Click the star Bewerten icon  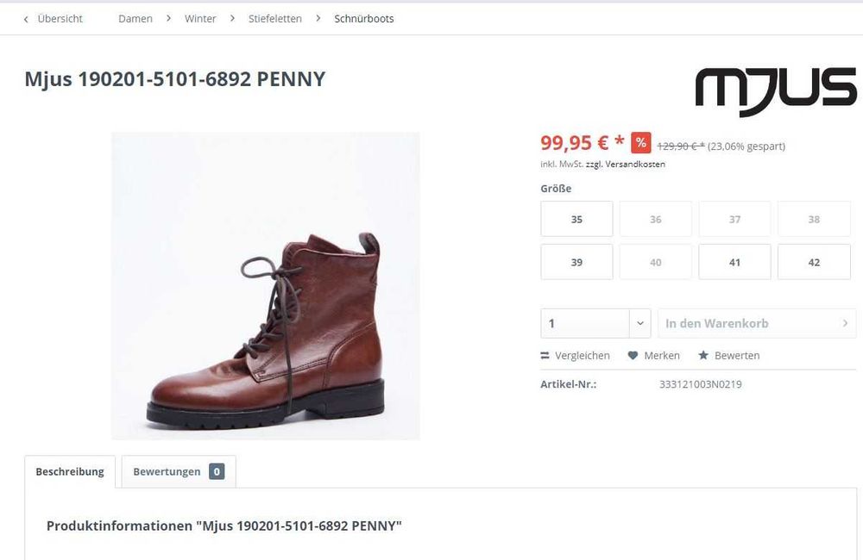pos(703,356)
